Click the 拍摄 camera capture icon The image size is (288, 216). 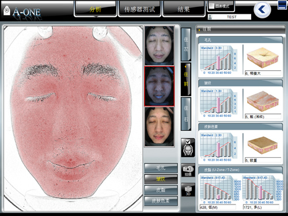pos(188,170)
